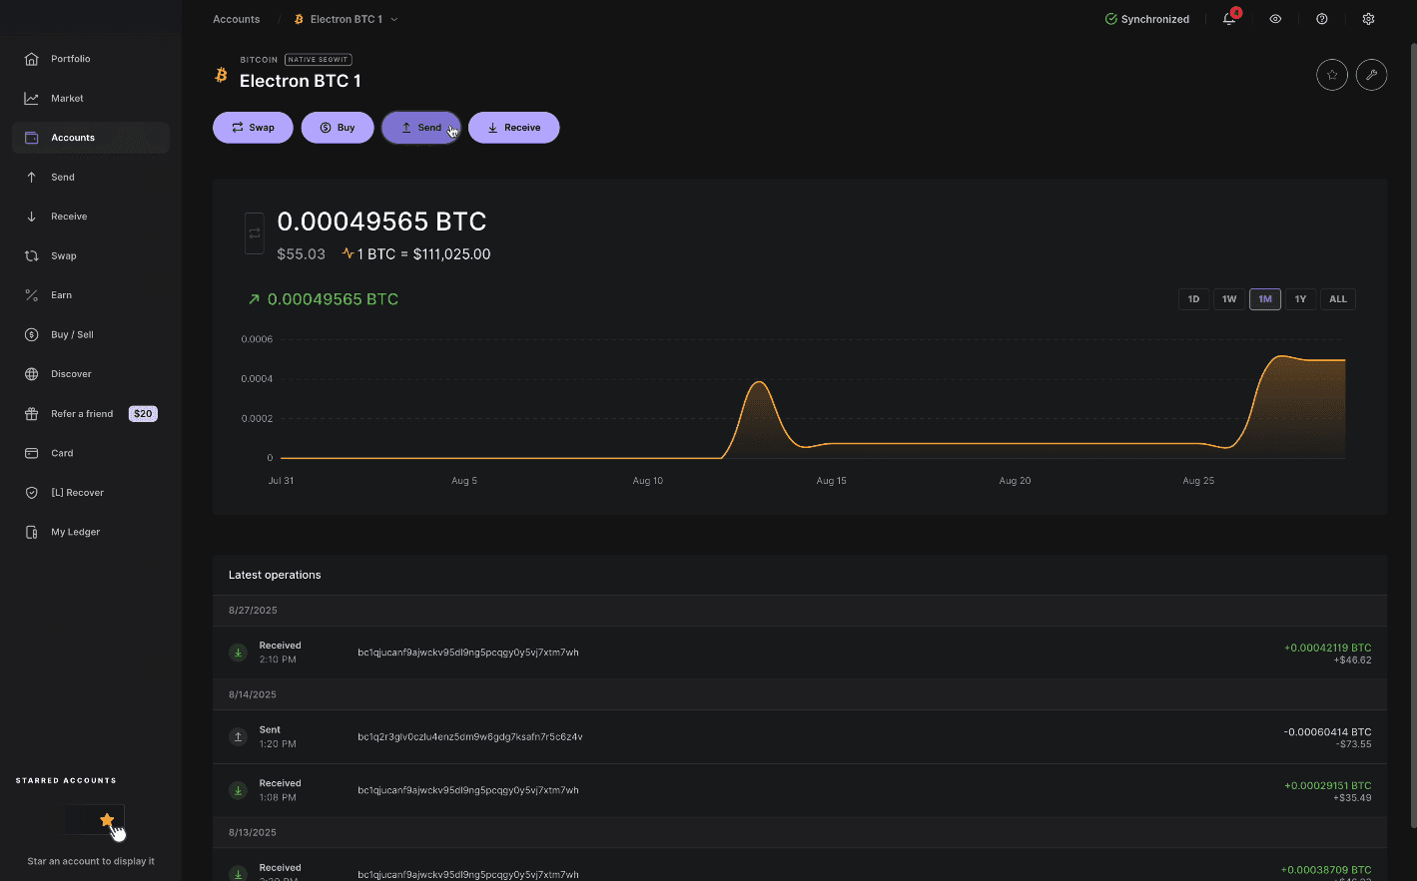Open the notifications bell
This screenshot has height=881, width=1417.
[x=1229, y=19]
